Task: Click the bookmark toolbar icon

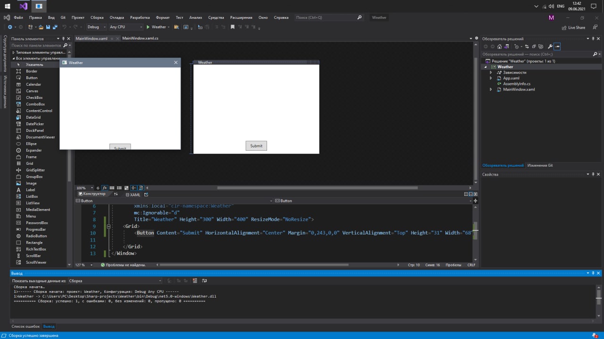Action: tap(233, 27)
